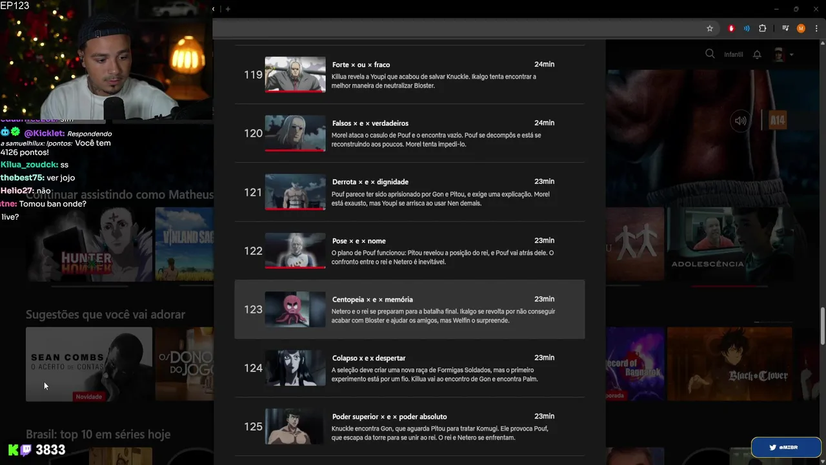The height and width of the screenshot is (465, 826).
Task: Open the O Dono do Jogo card
Action: (x=184, y=364)
